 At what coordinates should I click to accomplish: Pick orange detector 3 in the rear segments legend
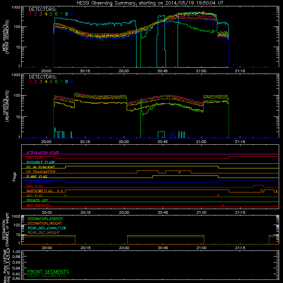41,82
